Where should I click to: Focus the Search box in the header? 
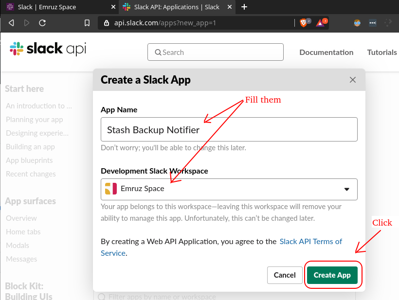[216, 52]
